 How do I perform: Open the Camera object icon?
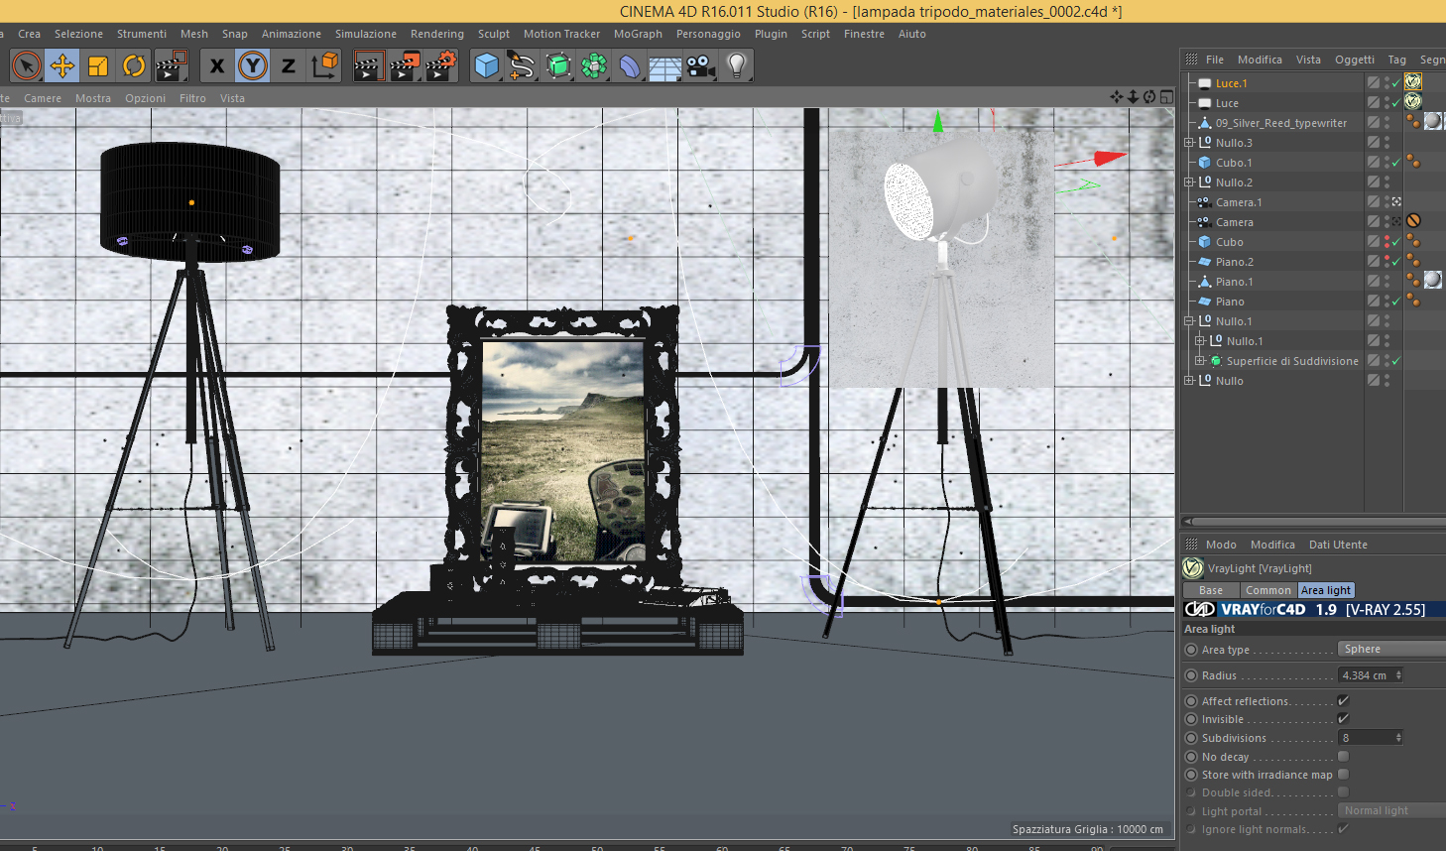pos(700,66)
